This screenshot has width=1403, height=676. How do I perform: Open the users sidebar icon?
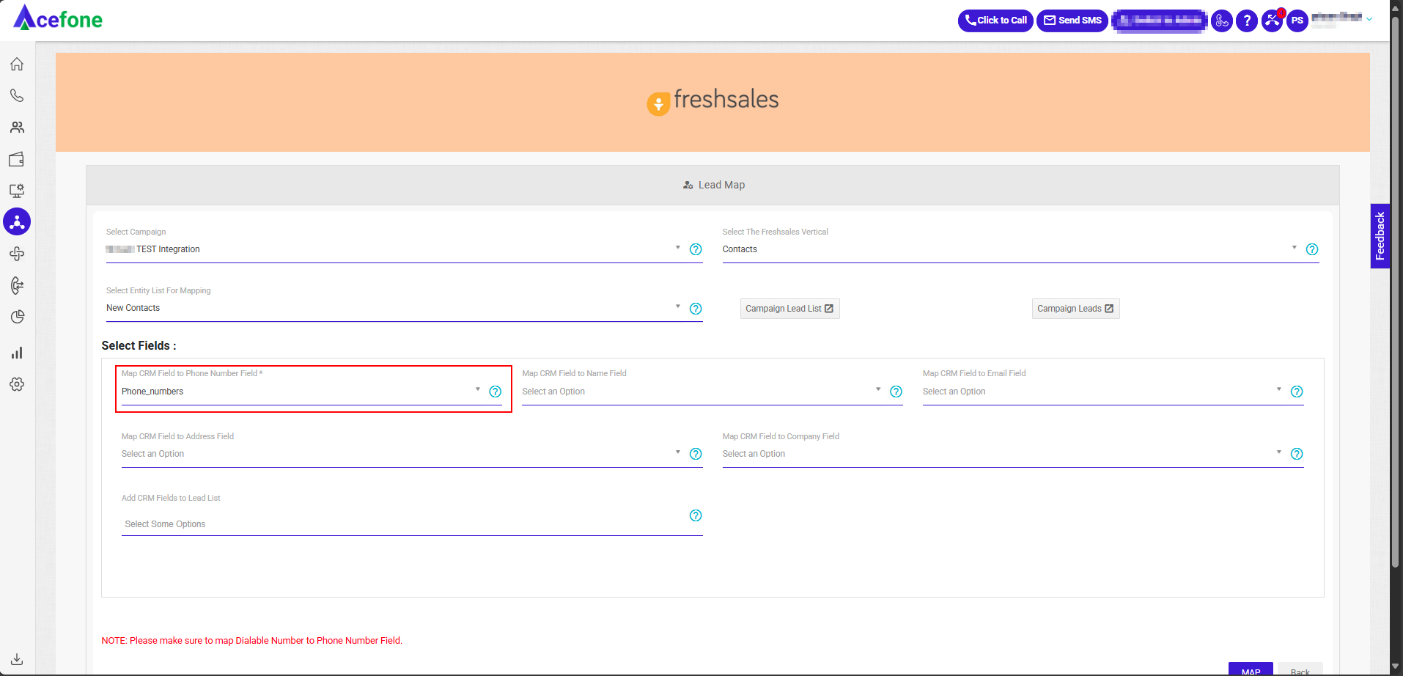pyautogui.click(x=17, y=128)
